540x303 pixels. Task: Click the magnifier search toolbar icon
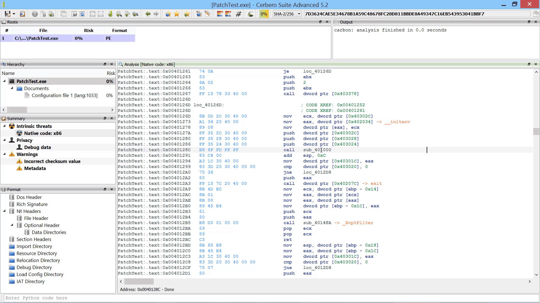(119, 14)
